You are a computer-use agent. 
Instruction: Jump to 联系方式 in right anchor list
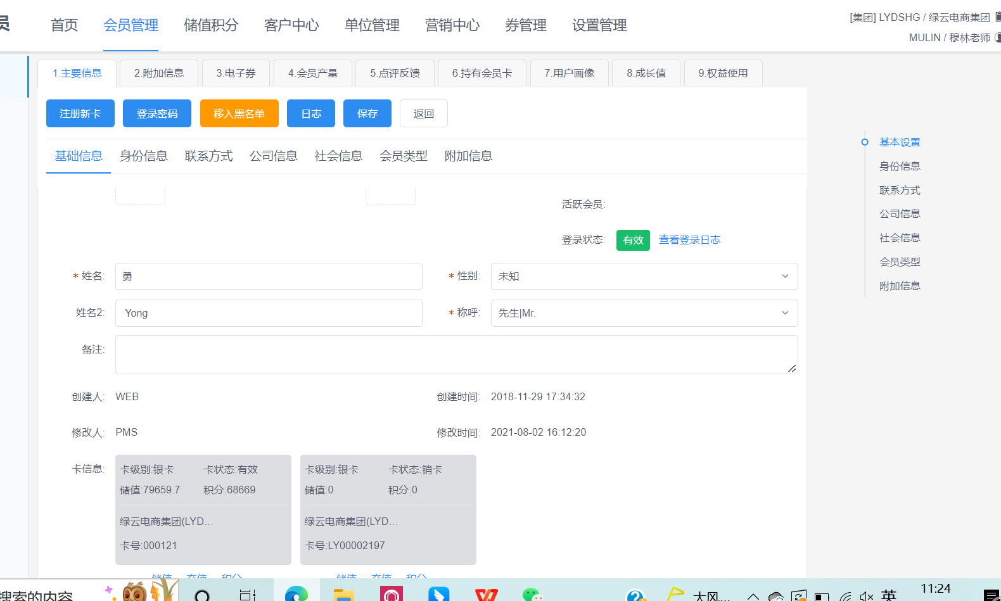click(x=900, y=190)
